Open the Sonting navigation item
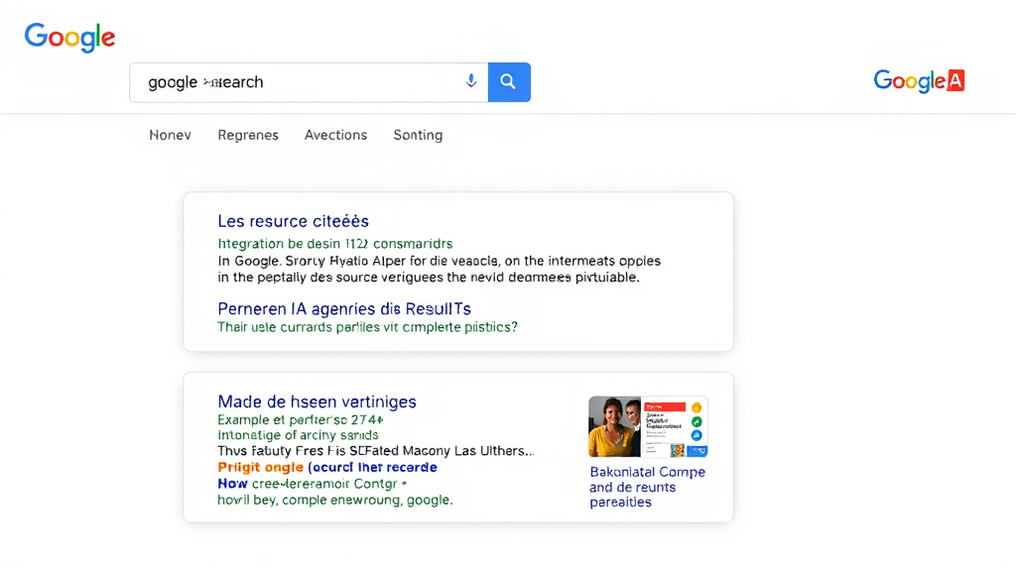The image size is (1016, 571). 418,135
